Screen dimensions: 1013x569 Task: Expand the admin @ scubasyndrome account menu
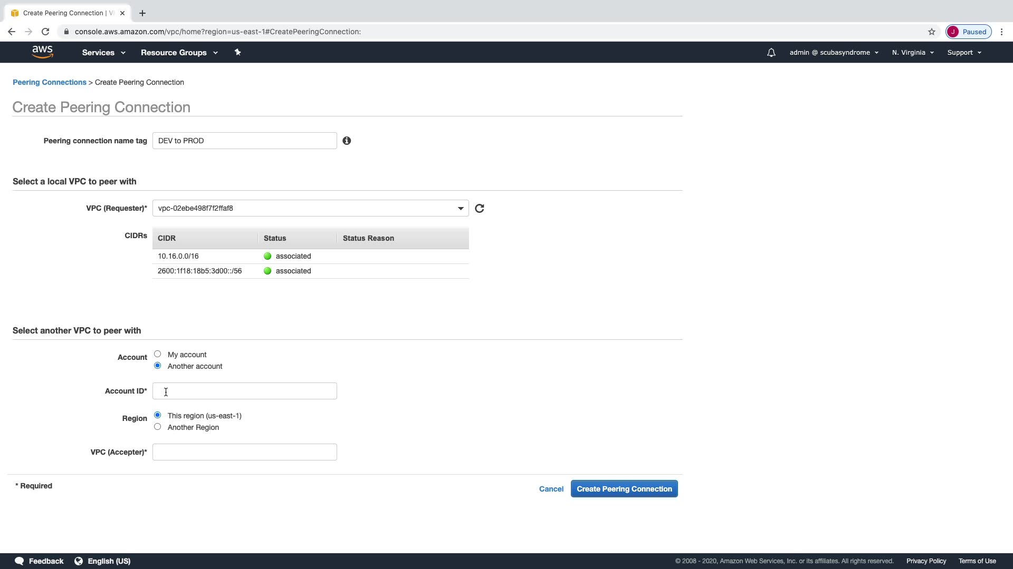[833, 53]
